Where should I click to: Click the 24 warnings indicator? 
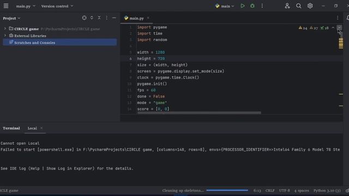coord(303,28)
